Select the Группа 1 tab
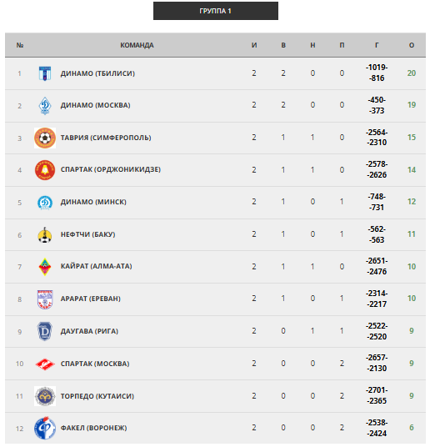430x447 pixels. tap(216, 11)
